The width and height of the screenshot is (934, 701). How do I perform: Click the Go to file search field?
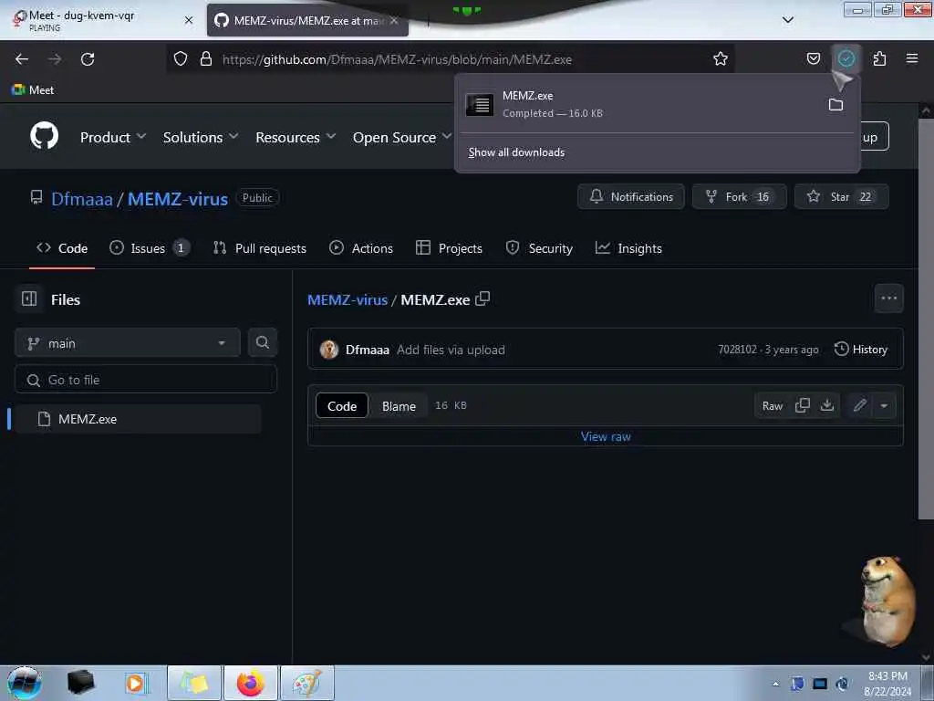pos(146,380)
